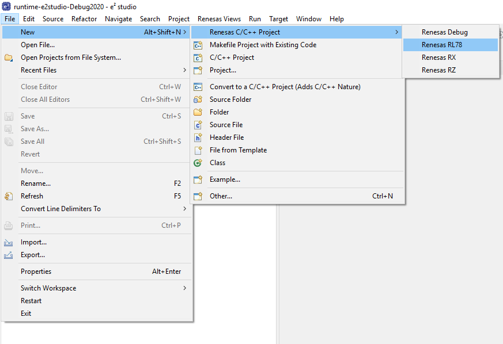Click the Refresh icon in File menu
The image size is (503, 344).
(x=9, y=196)
